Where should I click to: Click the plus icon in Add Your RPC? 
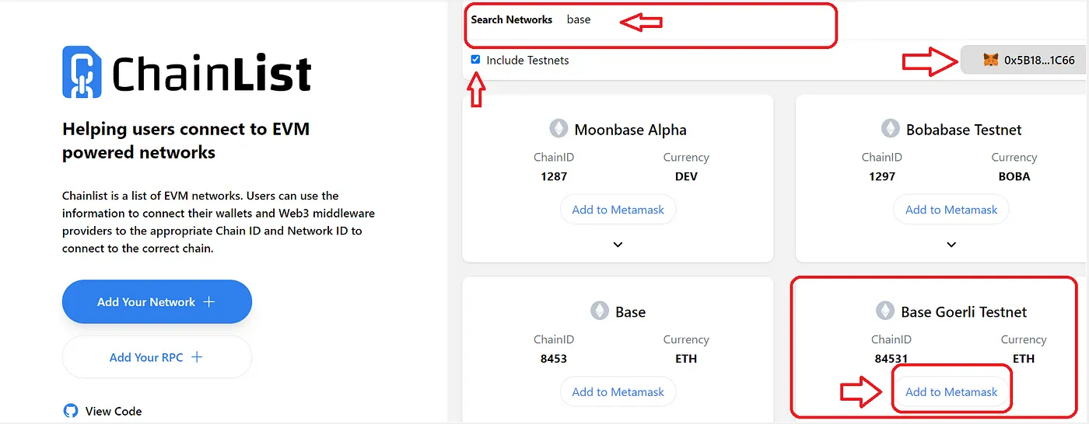(x=197, y=357)
